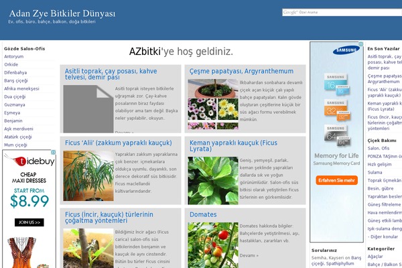Open Ficus 'Alii' link under En Son Yazılar
The width and height of the screenshot is (402, 268).
click(x=384, y=92)
